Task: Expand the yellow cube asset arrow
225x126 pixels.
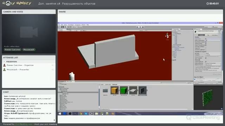Action: (x=119, y=90)
